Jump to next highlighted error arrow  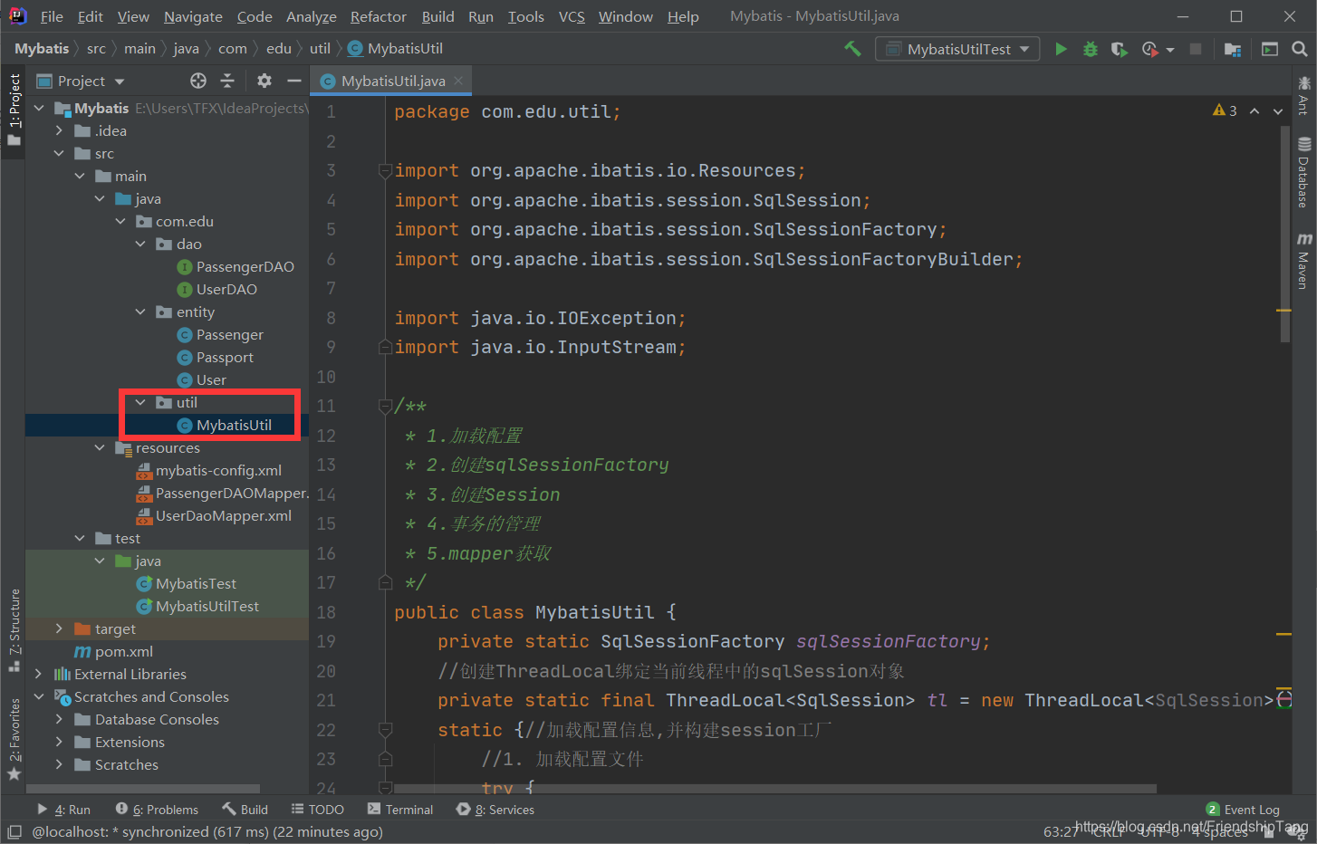[x=1278, y=110]
